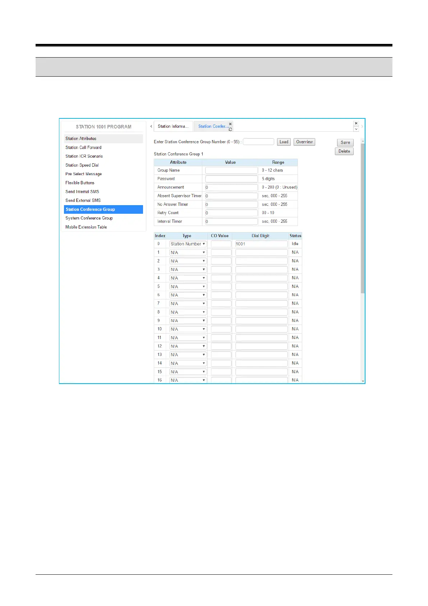Click the Announcement value field
This screenshot has height=606, width=428.
[x=231, y=187]
